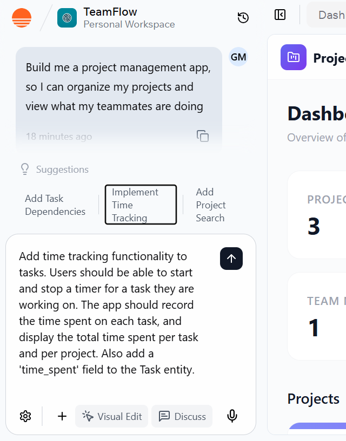Click the purple Projects folder icon
This screenshot has height=441, width=346.
point(293,58)
